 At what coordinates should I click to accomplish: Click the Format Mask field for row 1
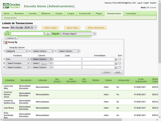[98, 59]
